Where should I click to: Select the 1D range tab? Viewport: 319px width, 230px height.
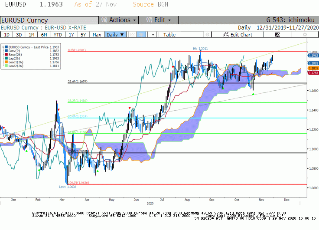click(7, 35)
